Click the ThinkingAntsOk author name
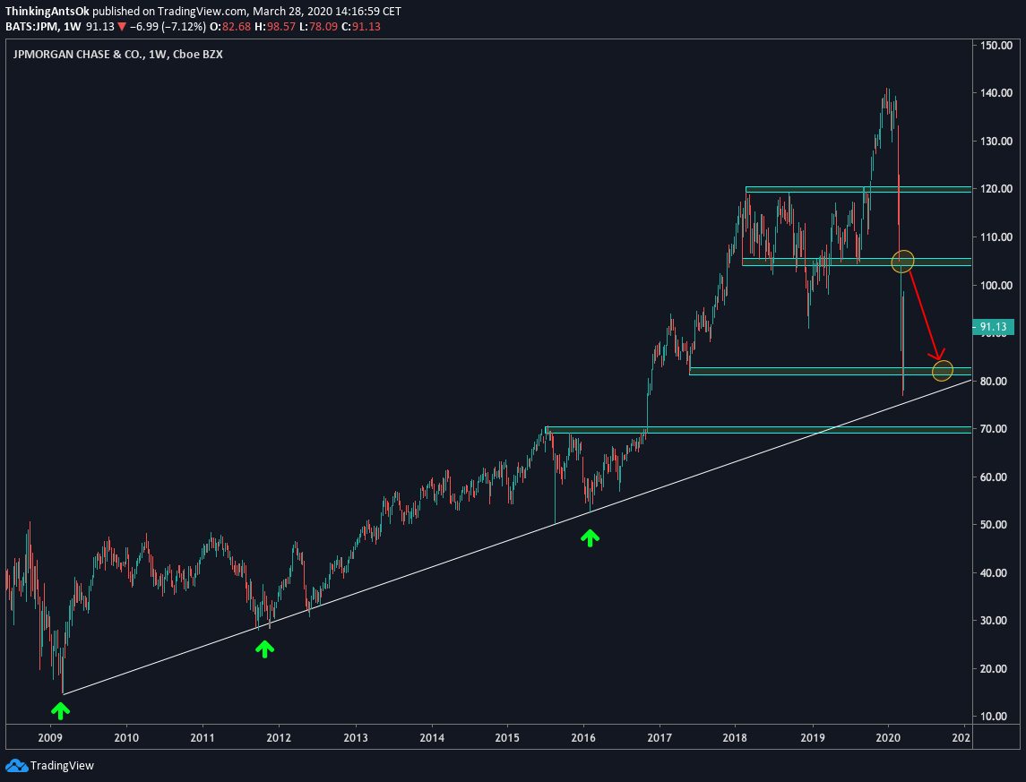Image resolution: width=1026 pixels, height=782 pixels. [47, 12]
